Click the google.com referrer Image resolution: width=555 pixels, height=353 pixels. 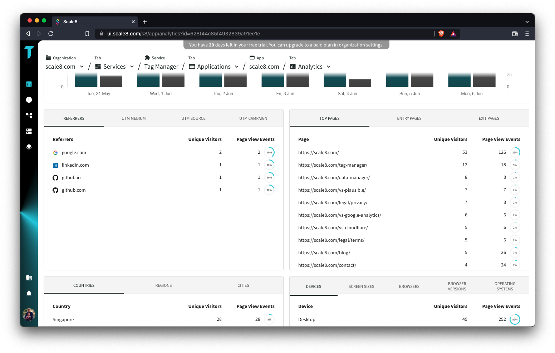click(x=74, y=153)
